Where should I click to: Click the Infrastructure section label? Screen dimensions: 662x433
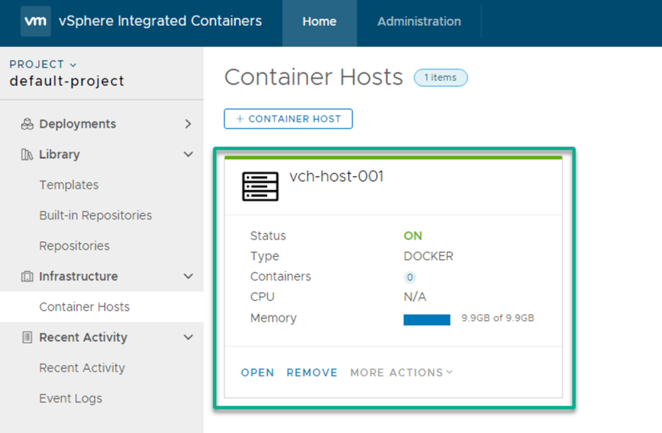pyautogui.click(x=78, y=277)
